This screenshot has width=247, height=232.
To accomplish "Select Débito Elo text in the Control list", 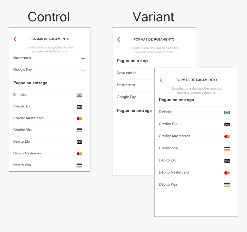I will pos(22,141).
